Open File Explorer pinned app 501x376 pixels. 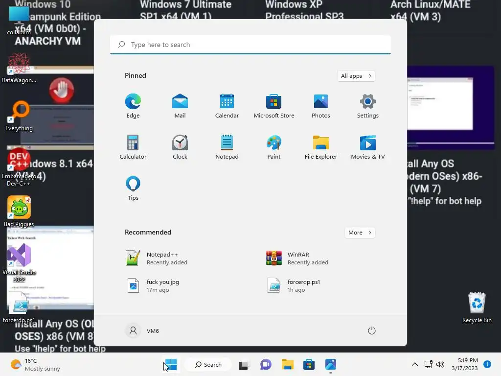coord(321,147)
